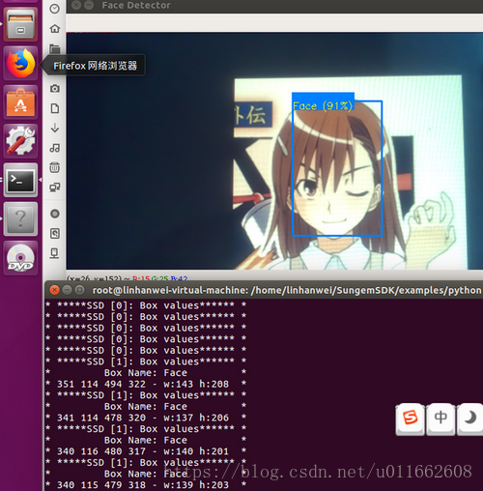Click the Sogou input method S icon
Viewport: 483px width, 491px height.
coord(410,419)
